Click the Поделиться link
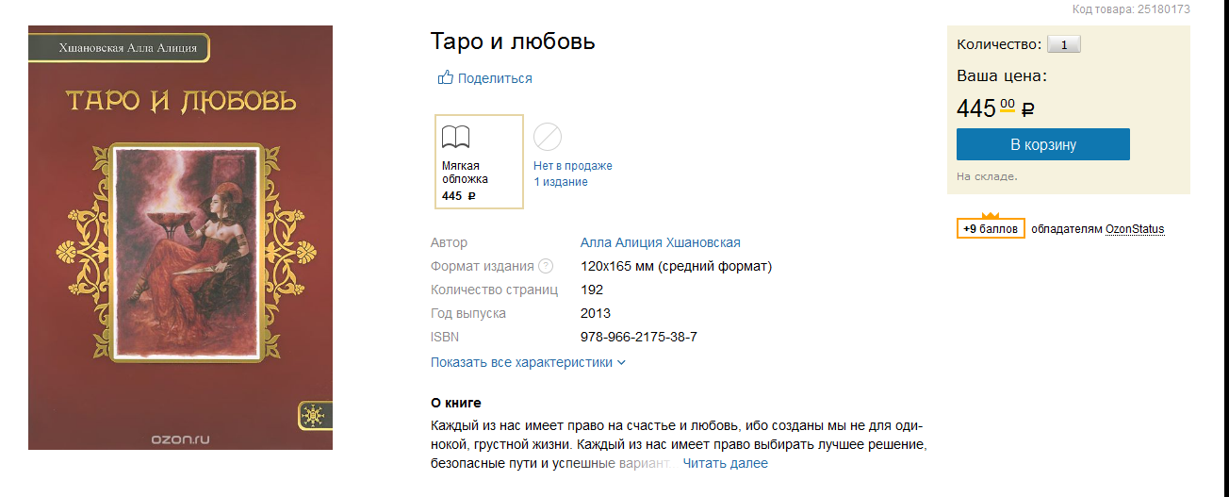Image resolution: width=1229 pixels, height=497 pixels. coord(495,78)
